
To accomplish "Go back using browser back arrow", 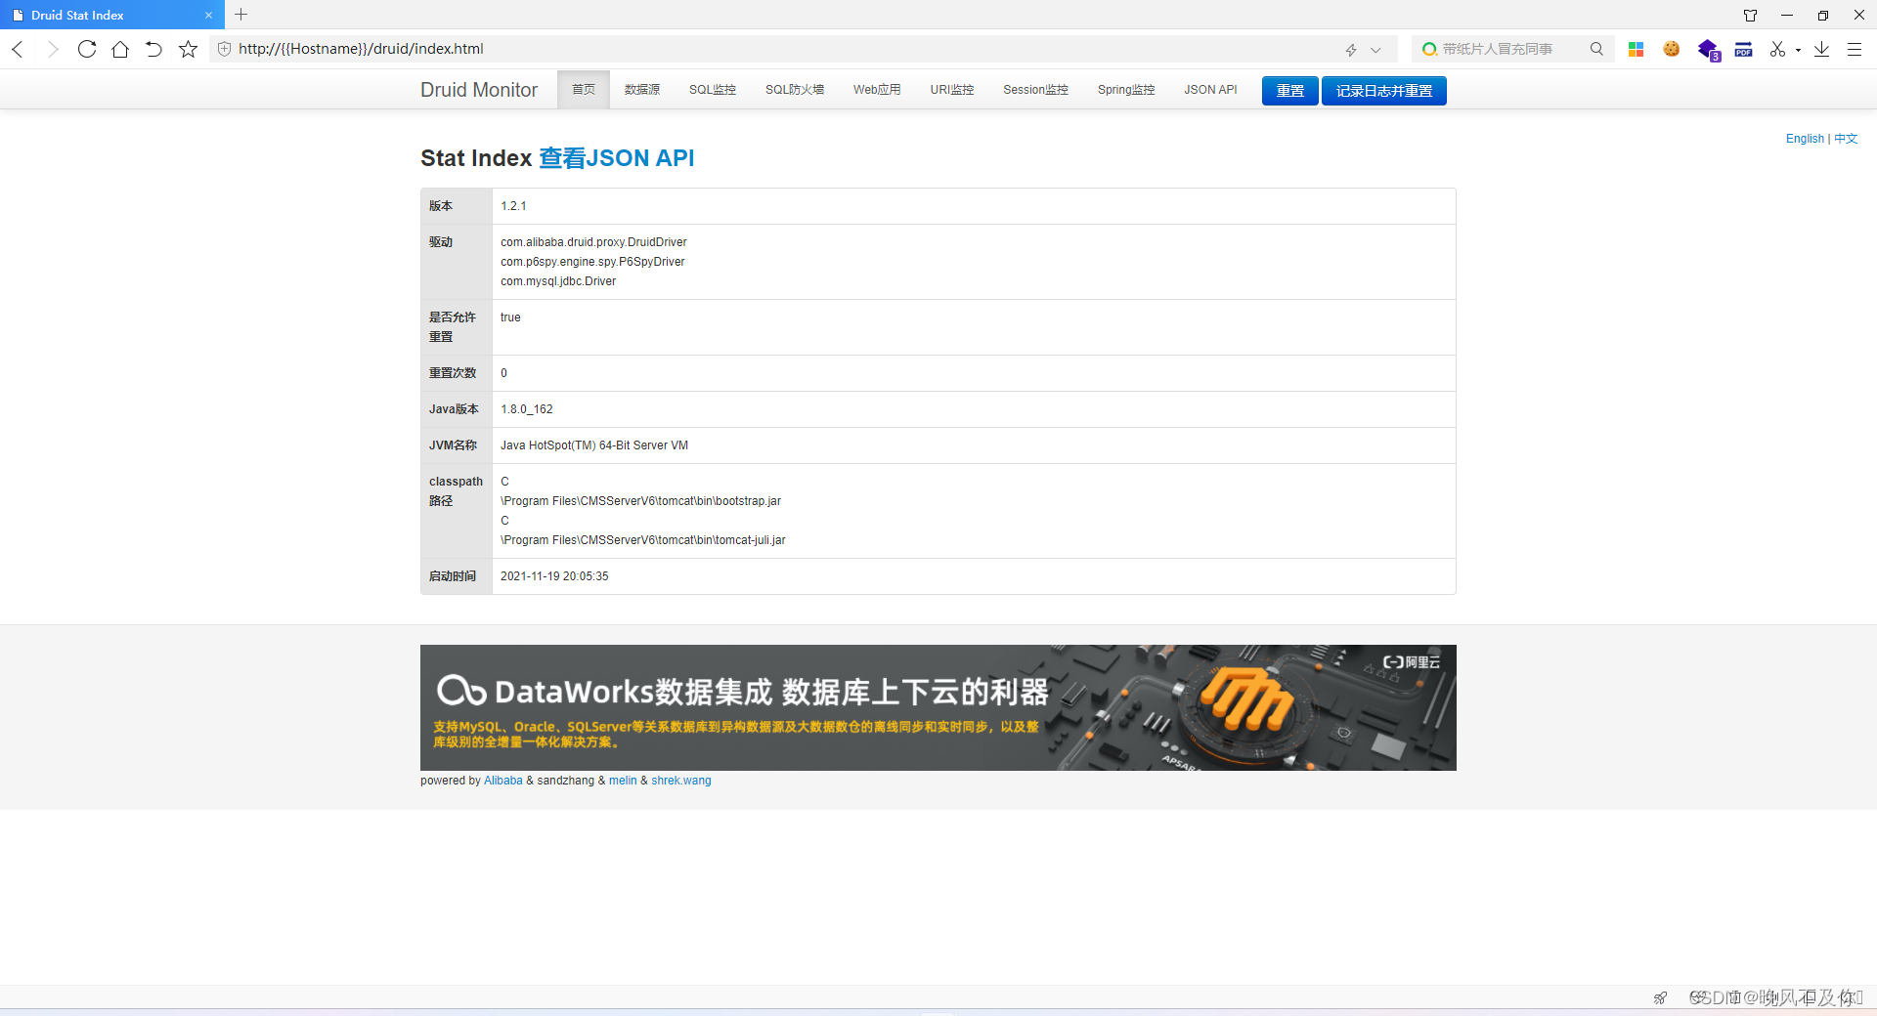I will [x=18, y=49].
